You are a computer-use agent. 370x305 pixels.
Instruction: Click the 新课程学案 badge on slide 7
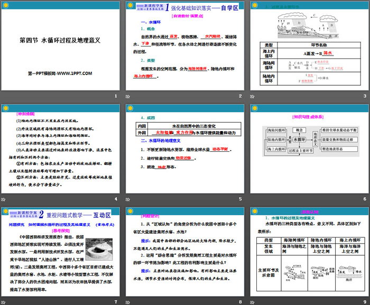tap(24, 214)
